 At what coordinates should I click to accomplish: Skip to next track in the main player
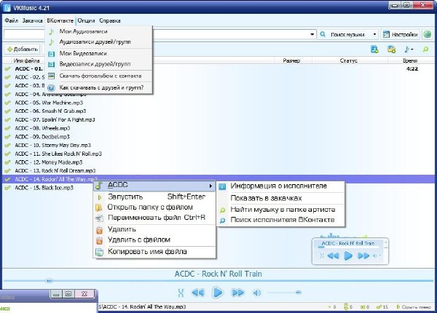click(x=237, y=293)
